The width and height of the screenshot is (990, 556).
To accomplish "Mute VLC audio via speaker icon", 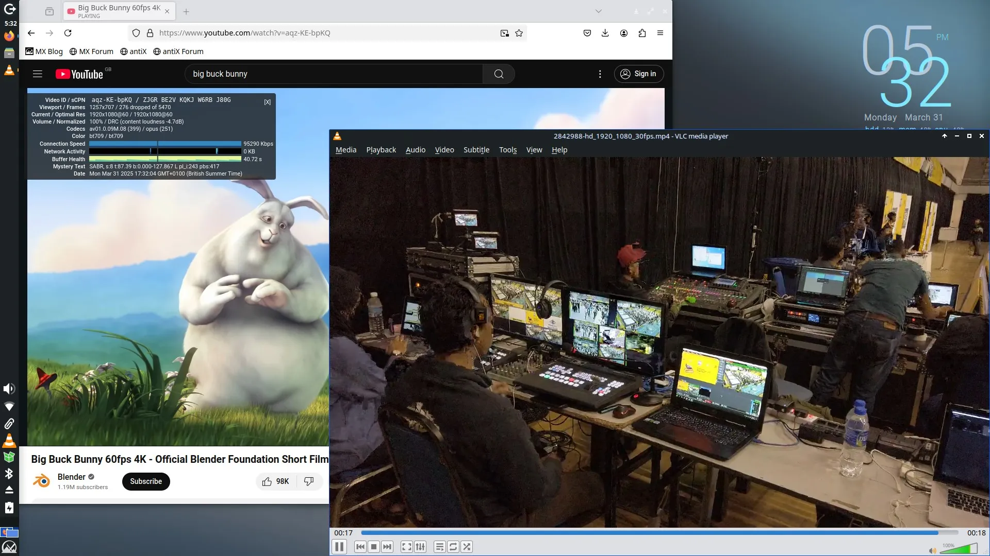I will pos(932,551).
